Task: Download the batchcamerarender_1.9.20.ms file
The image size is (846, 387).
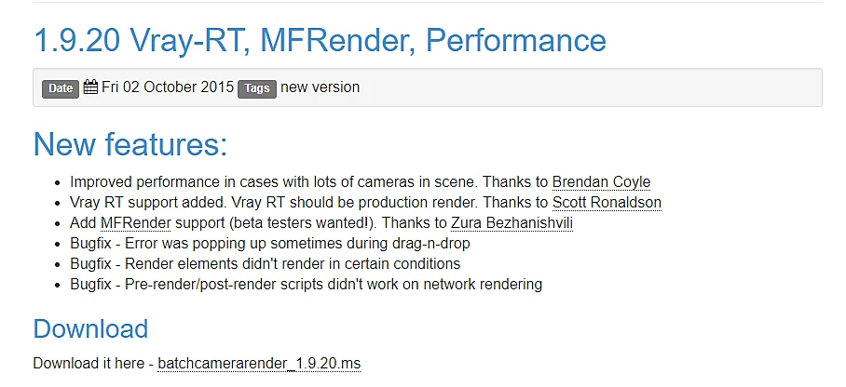Action: (x=259, y=364)
